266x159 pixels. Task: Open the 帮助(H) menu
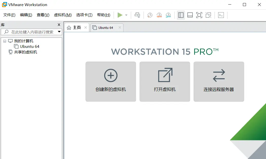[104, 15]
